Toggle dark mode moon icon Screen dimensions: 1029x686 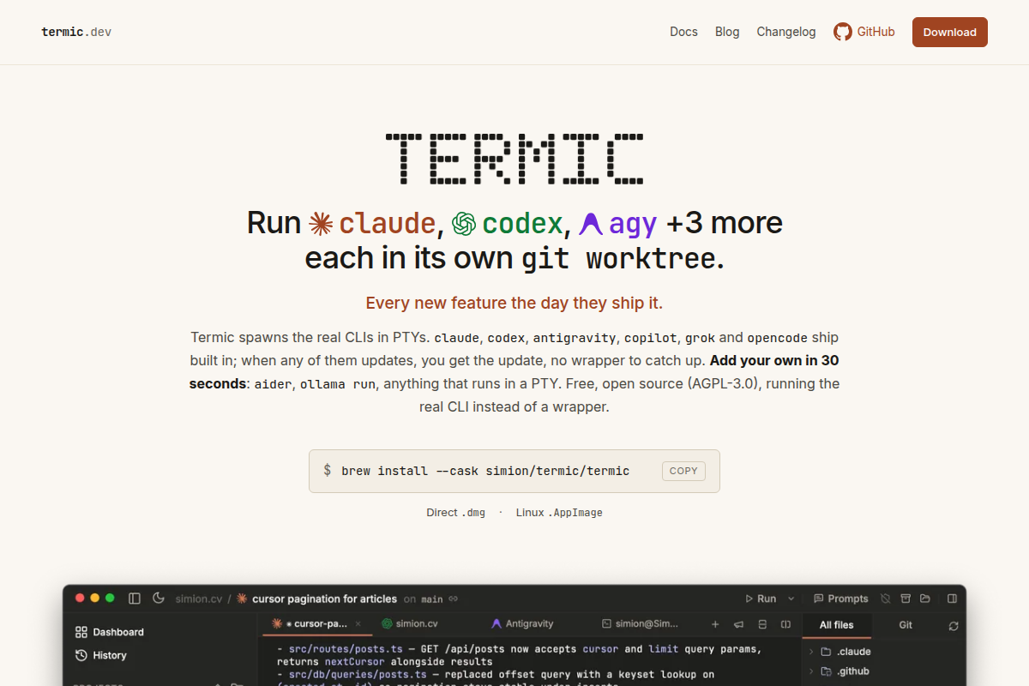click(x=159, y=599)
